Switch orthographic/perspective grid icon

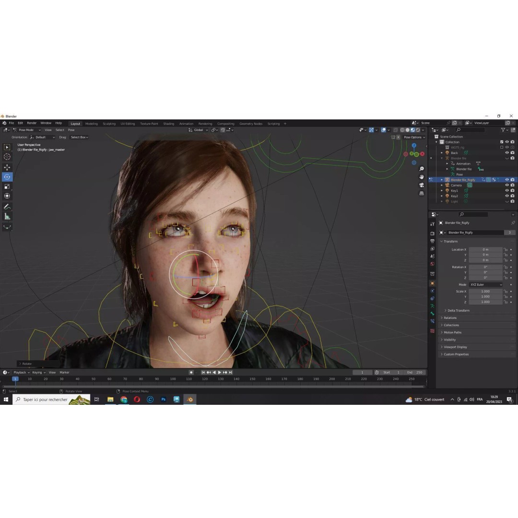[x=422, y=193]
